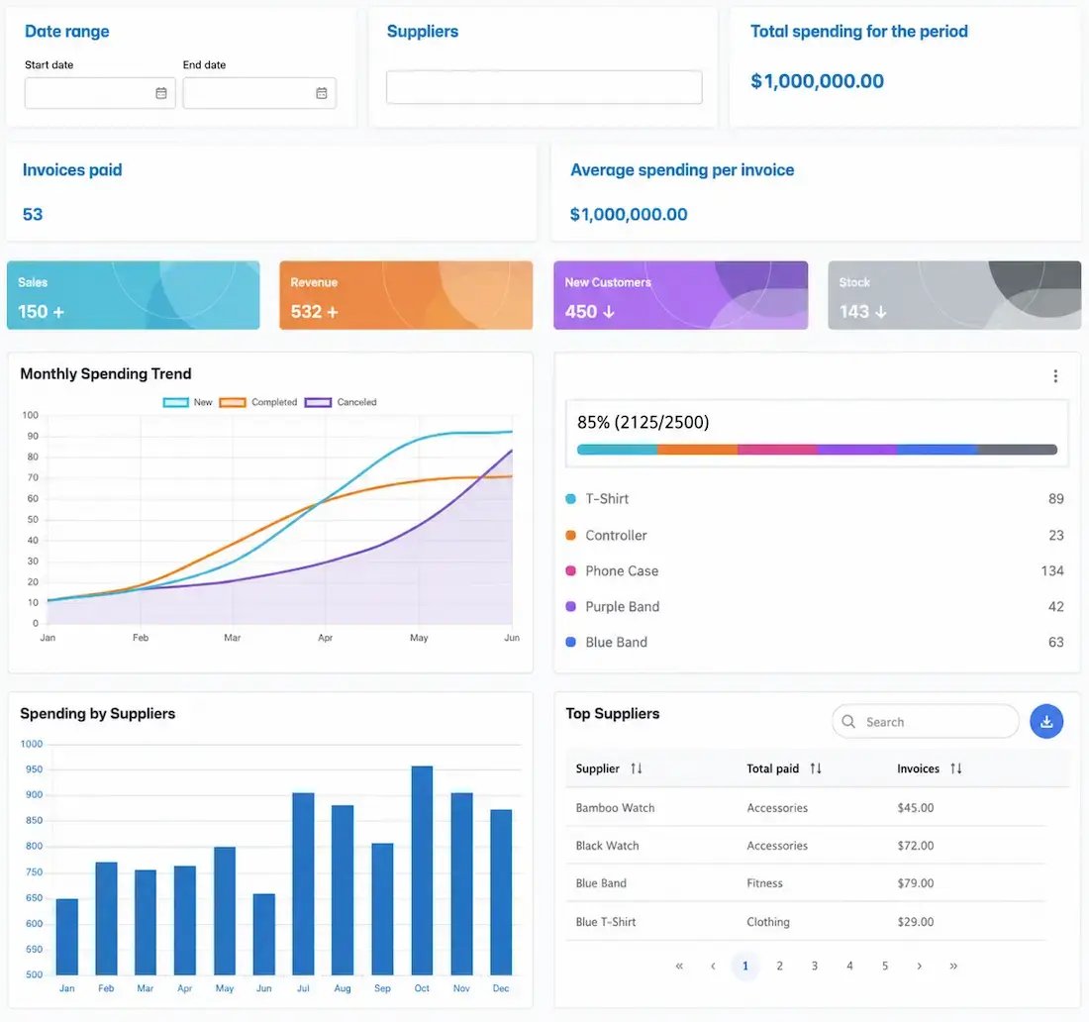
Task: Click the blue download button in Top Suppliers
Action: (x=1046, y=721)
